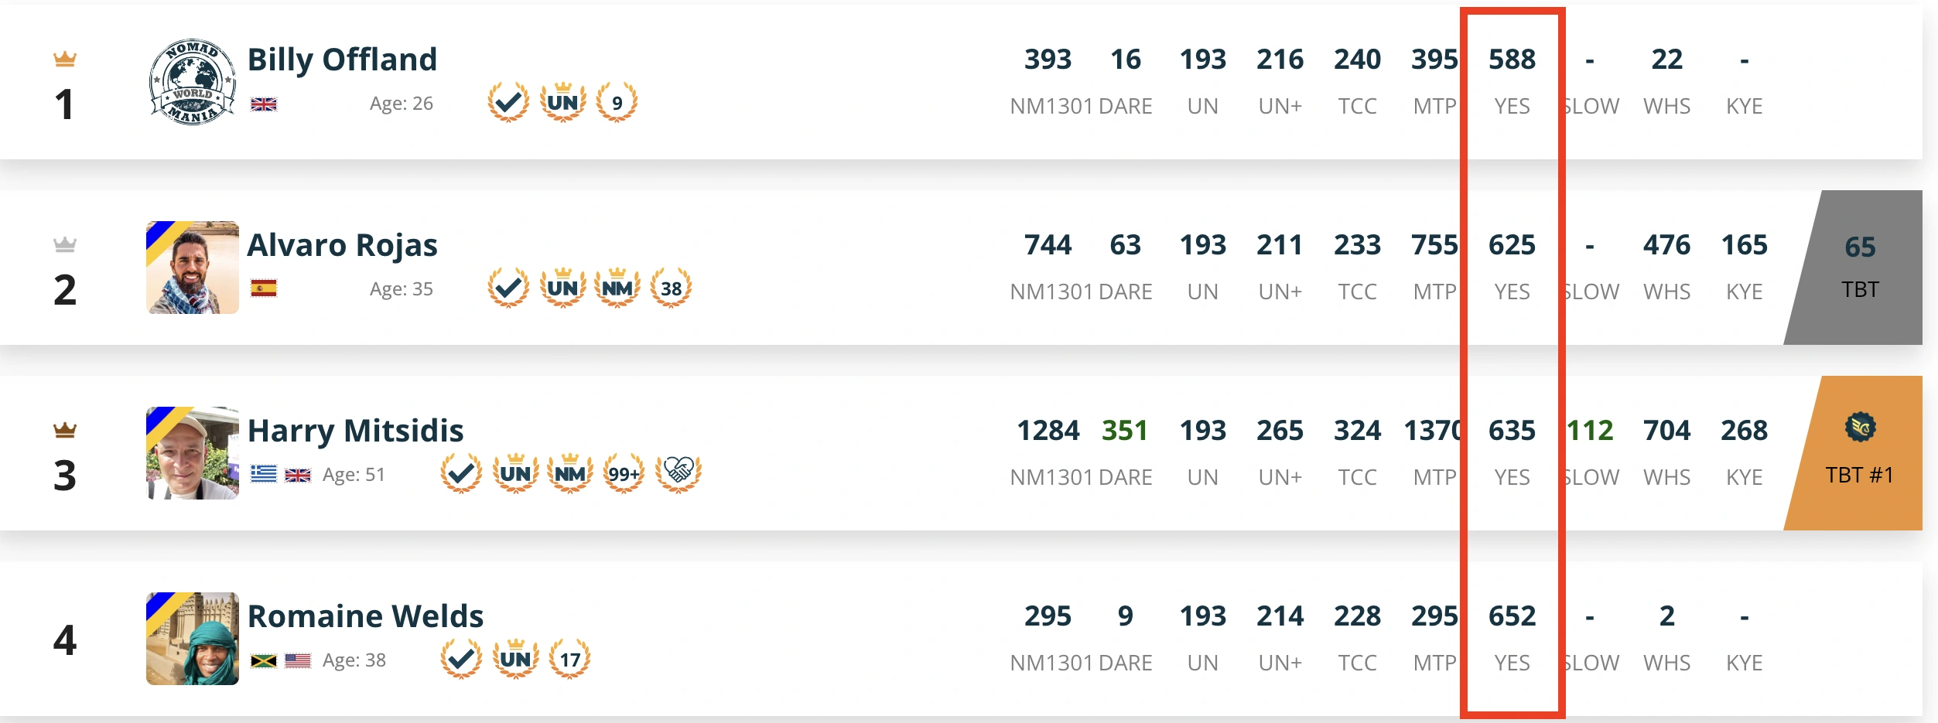Image resolution: width=1938 pixels, height=723 pixels.
Task: Click Romaine Welds's UN crown badge
Action: [516, 659]
